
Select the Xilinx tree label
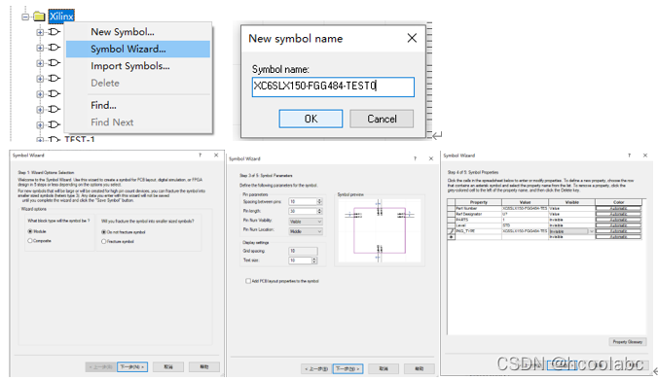click(61, 17)
